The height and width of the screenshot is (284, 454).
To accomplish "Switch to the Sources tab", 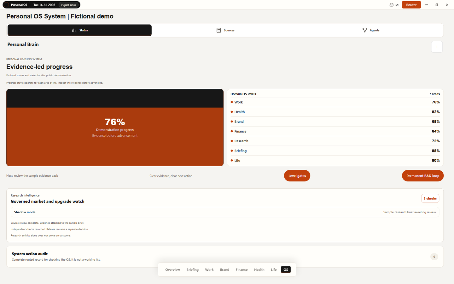I will pyautogui.click(x=225, y=30).
